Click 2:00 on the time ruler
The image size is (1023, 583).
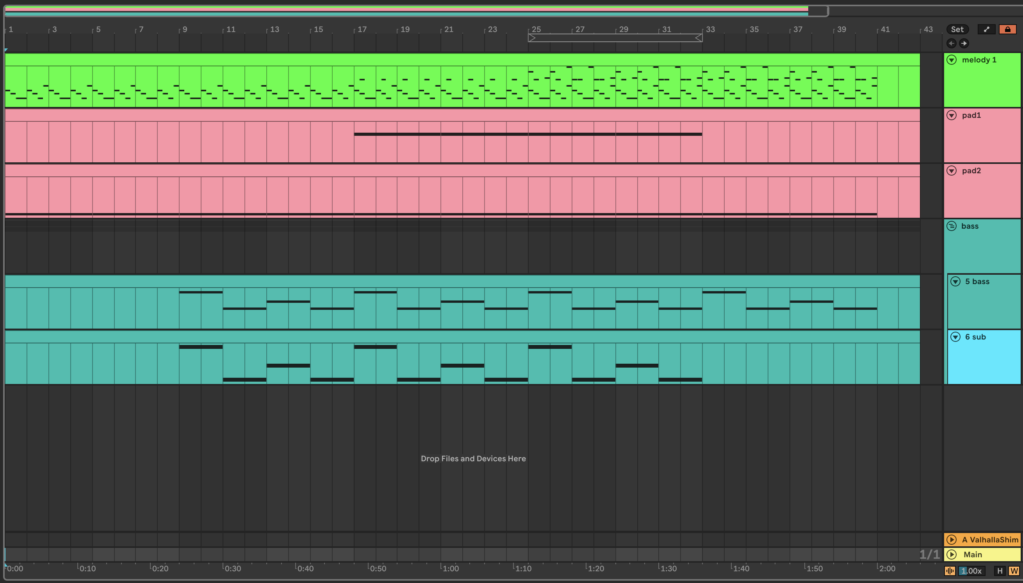tap(886, 569)
